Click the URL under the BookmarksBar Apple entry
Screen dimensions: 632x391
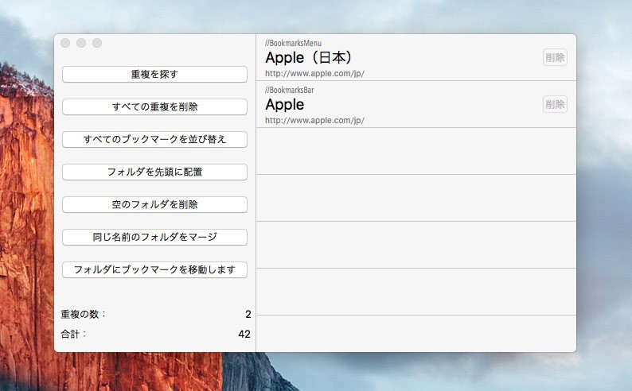pos(314,121)
